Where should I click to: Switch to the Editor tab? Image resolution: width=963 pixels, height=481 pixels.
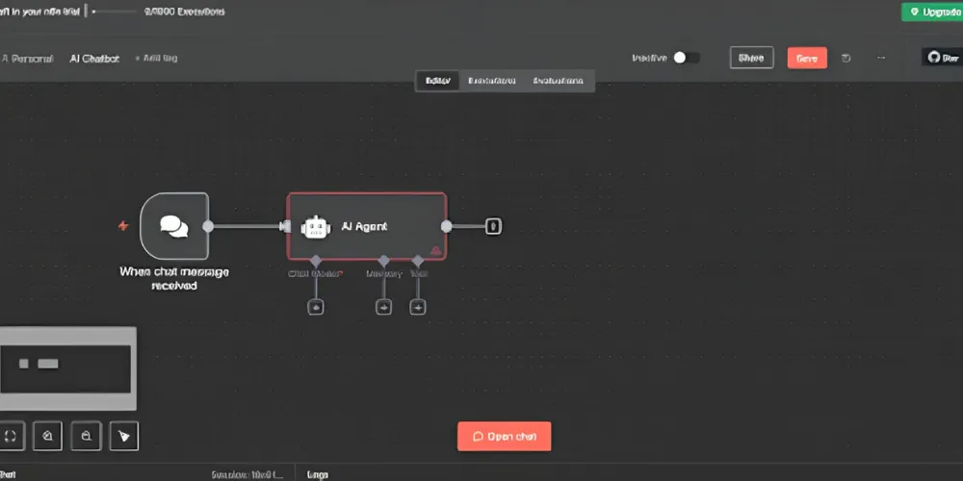point(438,81)
